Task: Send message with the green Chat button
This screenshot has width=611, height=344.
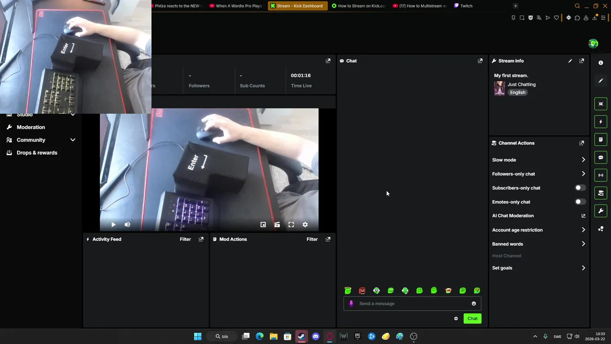Action: [x=473, y=319]
